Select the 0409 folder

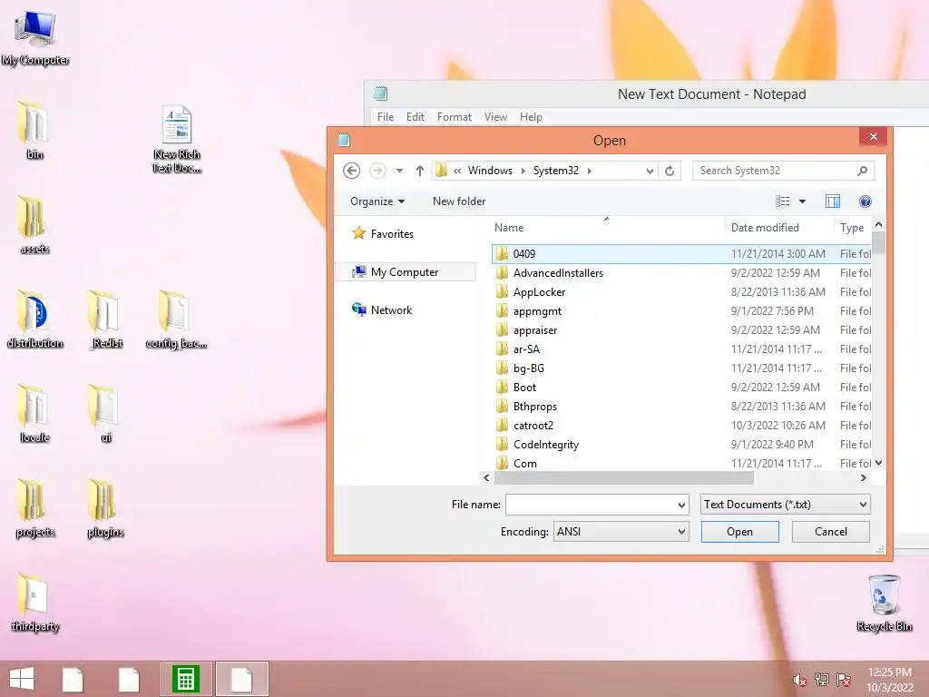[x=681, y=254]
